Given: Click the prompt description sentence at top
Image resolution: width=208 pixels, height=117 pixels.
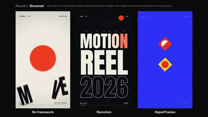Looking at the screenshot, I should pyautogui.click(x=110, y=6).
